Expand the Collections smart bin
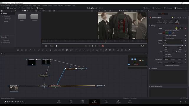 tap(2, 43)
